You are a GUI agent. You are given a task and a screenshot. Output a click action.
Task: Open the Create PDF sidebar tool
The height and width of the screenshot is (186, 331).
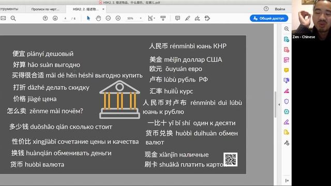[287, 50]
